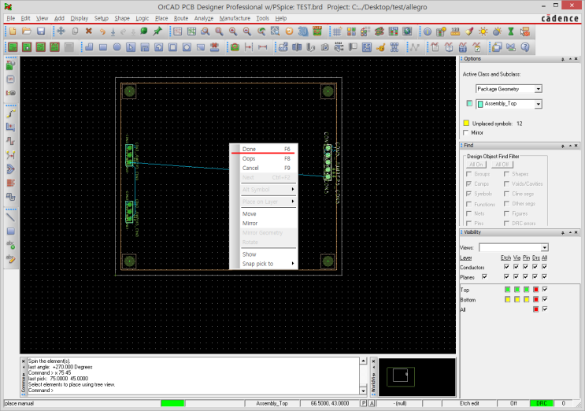585x411 pixels.
Task: Click the Open folder icon in toolbar
Action: click(27, 31)
